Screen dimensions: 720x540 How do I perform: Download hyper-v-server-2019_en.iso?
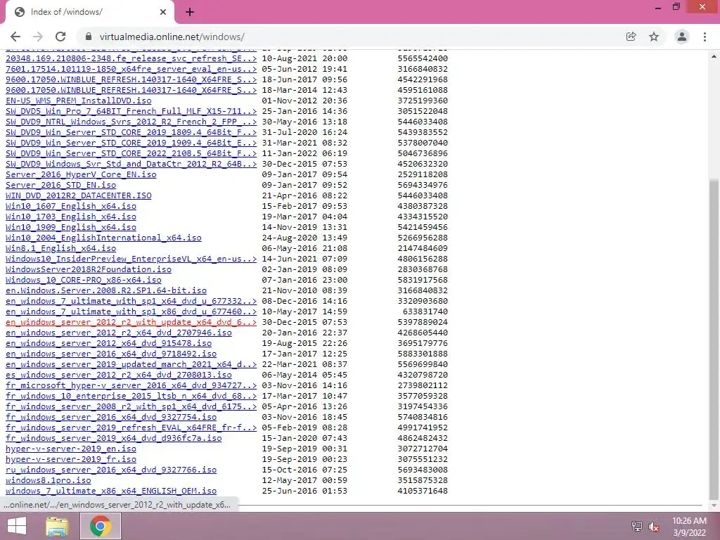tap(71, 449)
